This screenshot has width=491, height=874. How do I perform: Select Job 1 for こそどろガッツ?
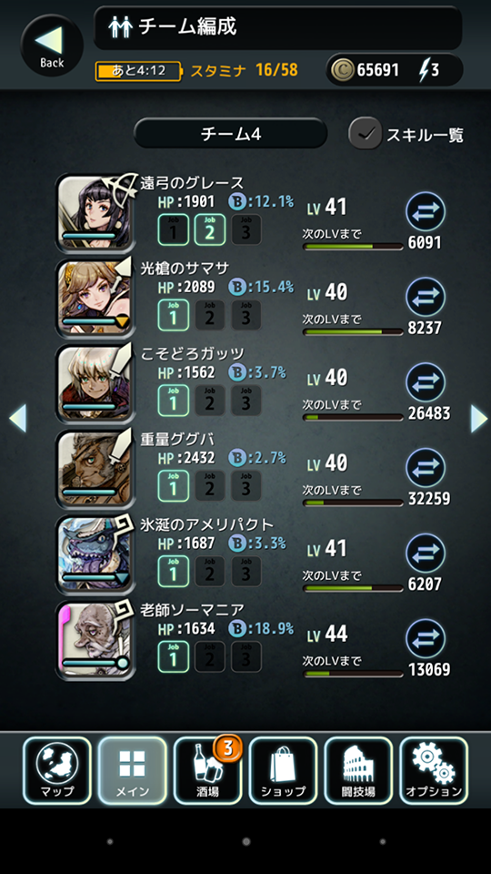[173, 401]
